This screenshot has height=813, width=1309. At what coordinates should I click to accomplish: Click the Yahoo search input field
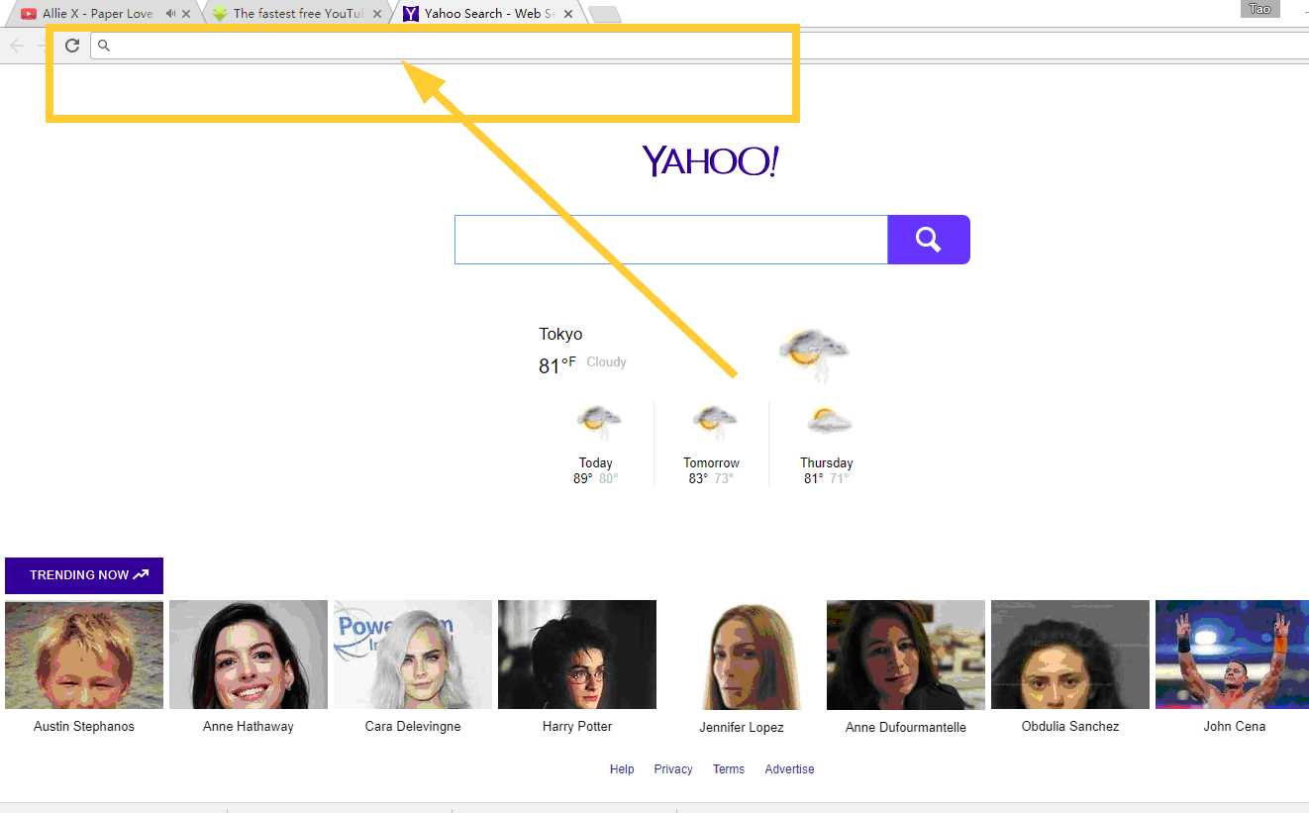tap(671, 240)
